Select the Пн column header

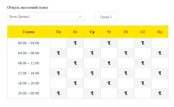[58, 32]
